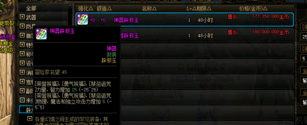The width and height of the screenshot is (307, 125).
Task: Sort listings by the 强化 column header
Action: [x=86, y=8]
